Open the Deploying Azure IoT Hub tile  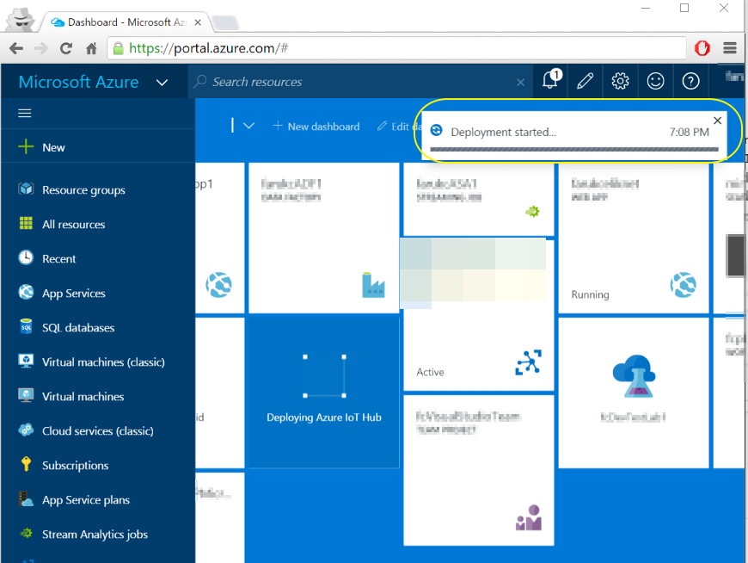click(324, 393)
